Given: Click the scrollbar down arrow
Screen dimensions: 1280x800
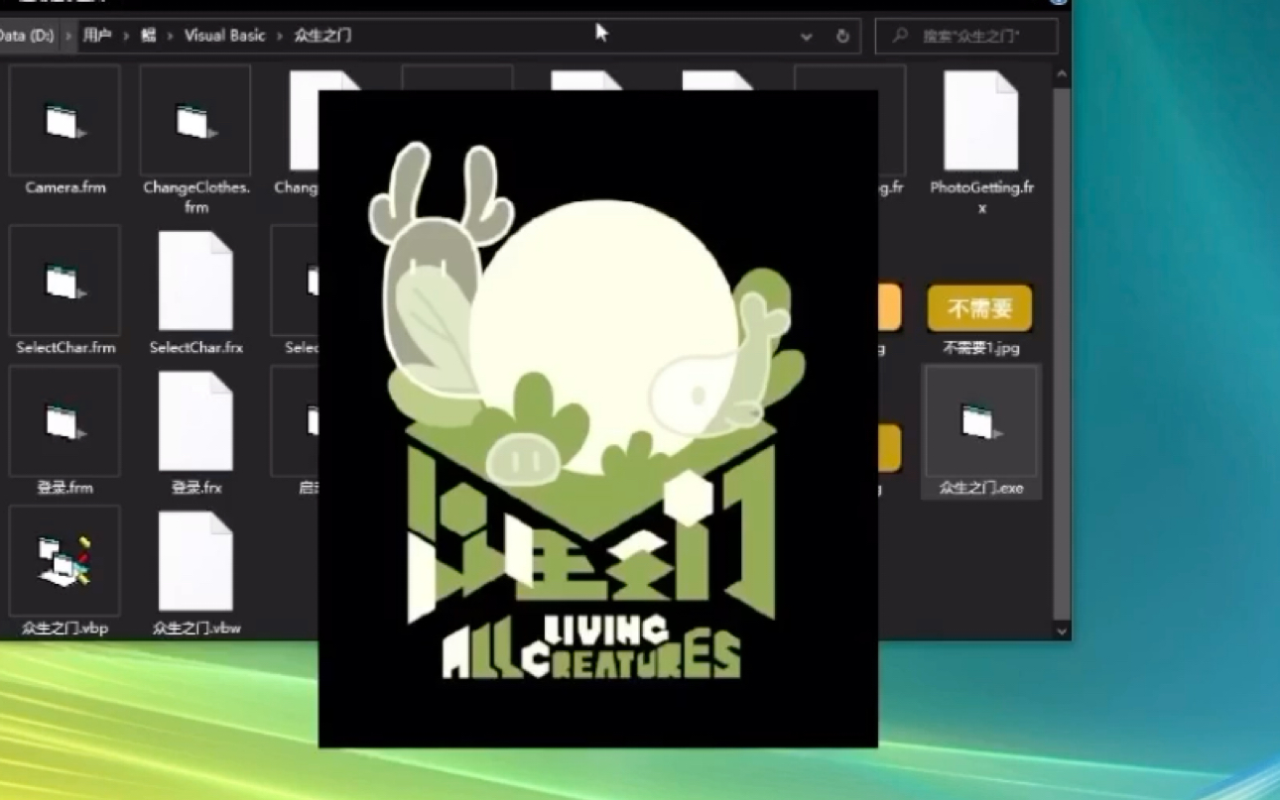Looking at the screenshot, I should 1061,630.
